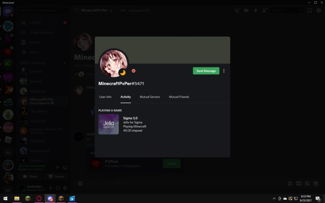Open the sticker picker

point(307,184)
